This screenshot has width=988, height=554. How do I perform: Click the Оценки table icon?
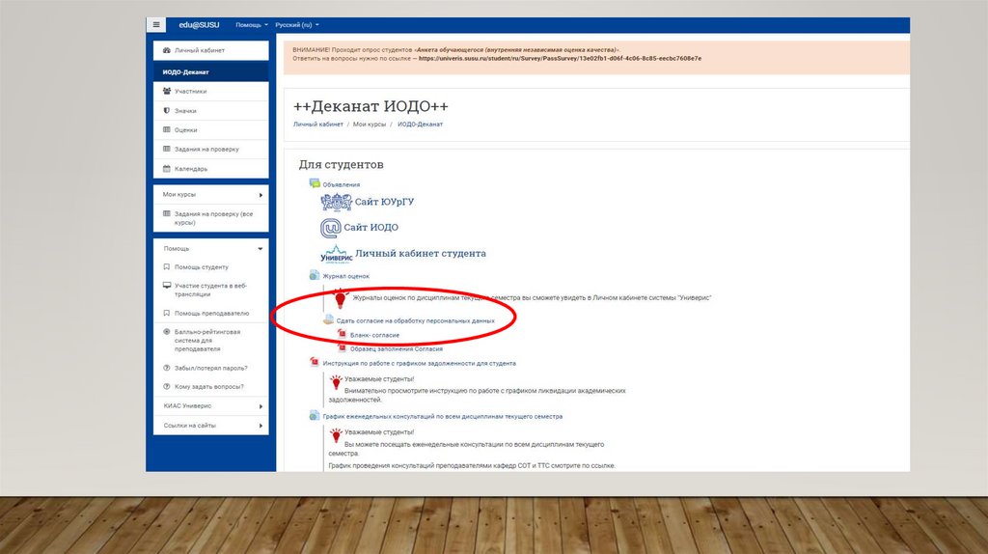tap(166, 130)
